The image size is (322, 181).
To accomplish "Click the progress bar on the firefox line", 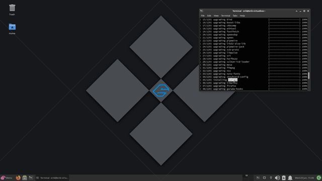I will point(284,86).
